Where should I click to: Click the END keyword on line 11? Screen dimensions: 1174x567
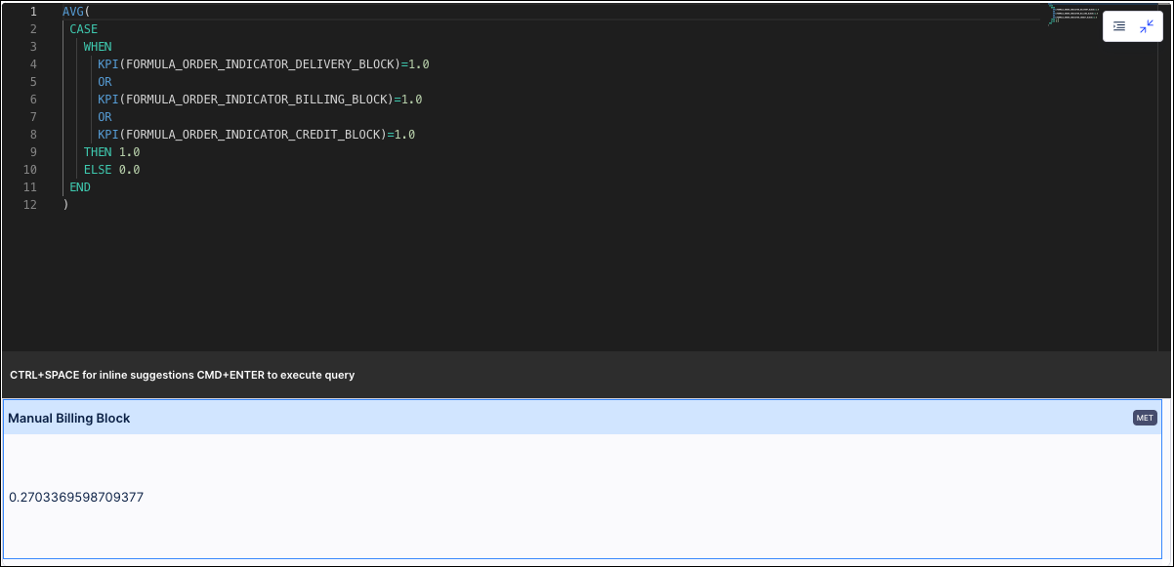click(80, 187)
